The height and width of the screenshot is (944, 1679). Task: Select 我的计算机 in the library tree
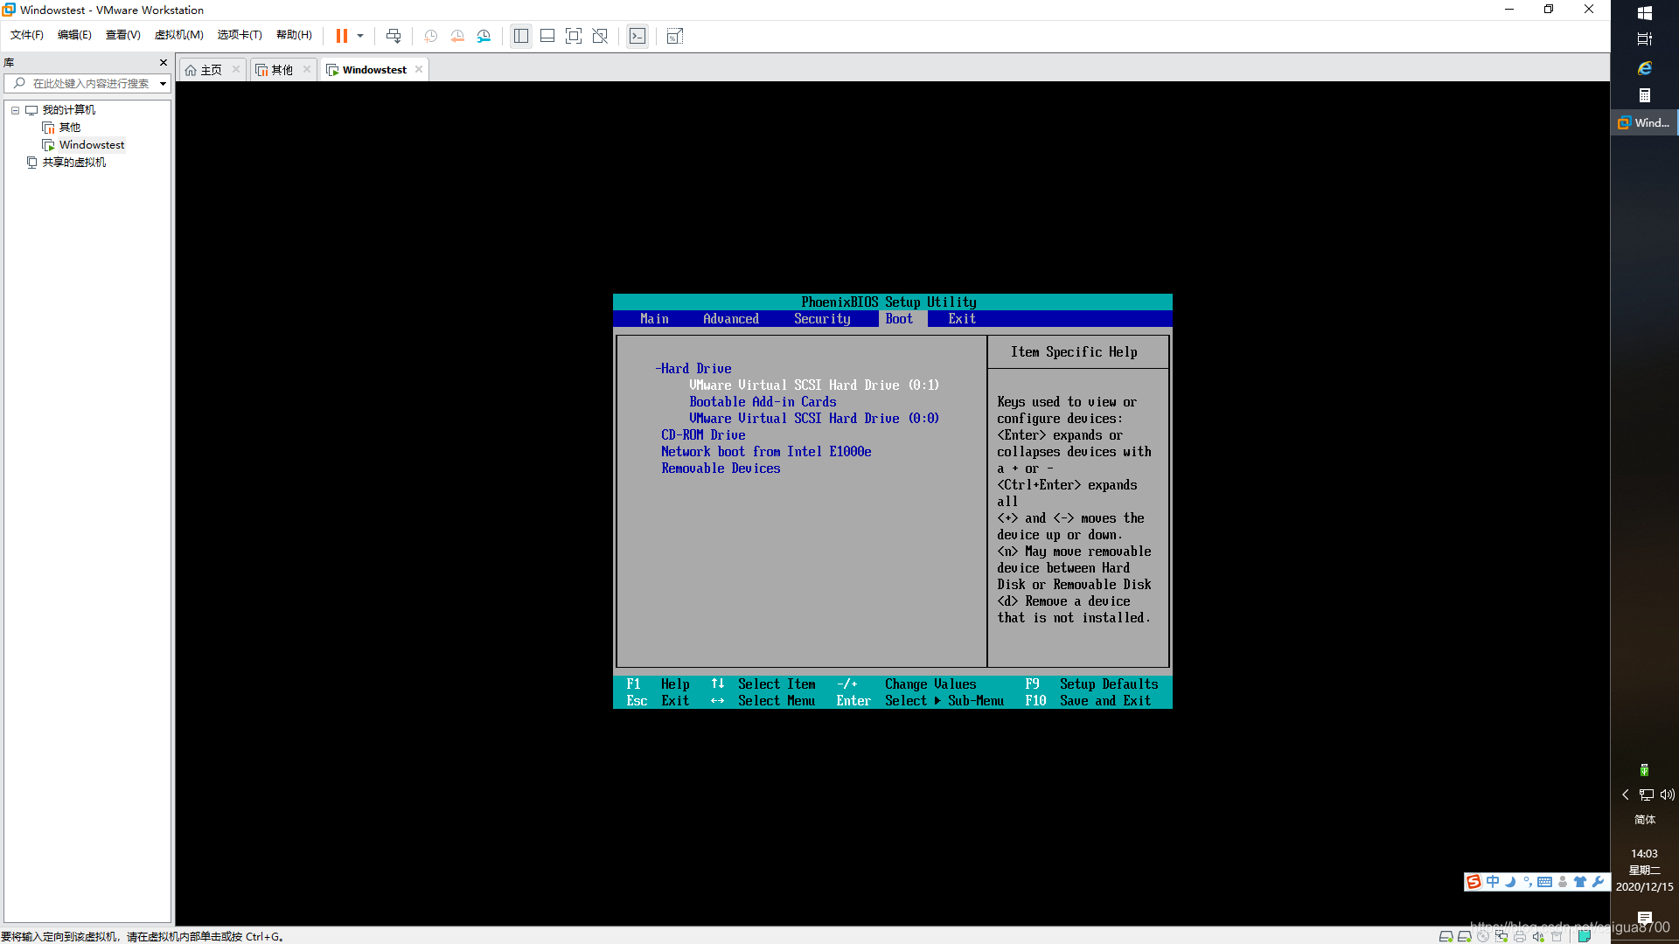click(x=69, y=110)
